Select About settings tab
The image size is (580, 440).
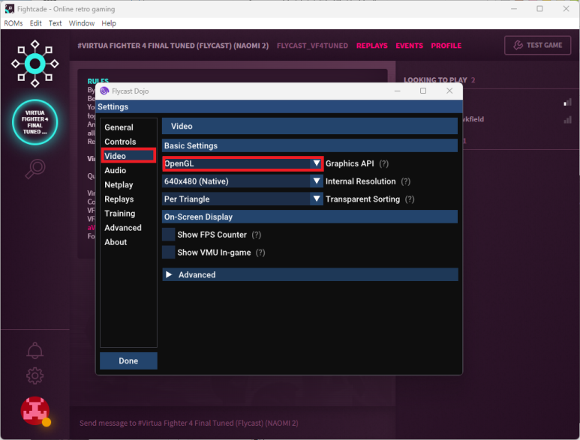click(116, 242)
